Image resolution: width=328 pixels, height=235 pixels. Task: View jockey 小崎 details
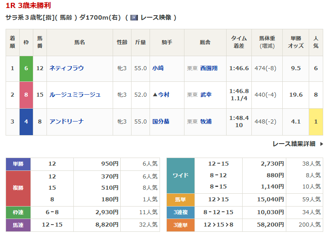[x=158, y=68]
